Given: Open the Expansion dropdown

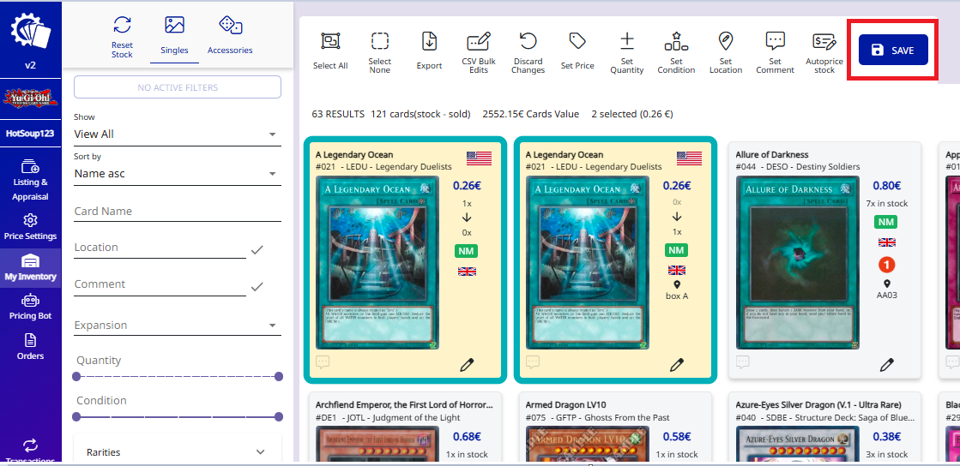Looking at the screenshot, I should point(178,326).
